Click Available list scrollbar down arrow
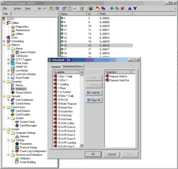This screenshot has height=169, width=178. [x=81, y=145]
